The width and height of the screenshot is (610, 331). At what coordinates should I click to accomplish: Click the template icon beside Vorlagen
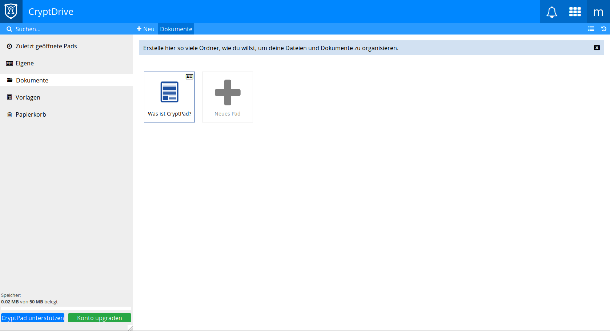point(9,97)
